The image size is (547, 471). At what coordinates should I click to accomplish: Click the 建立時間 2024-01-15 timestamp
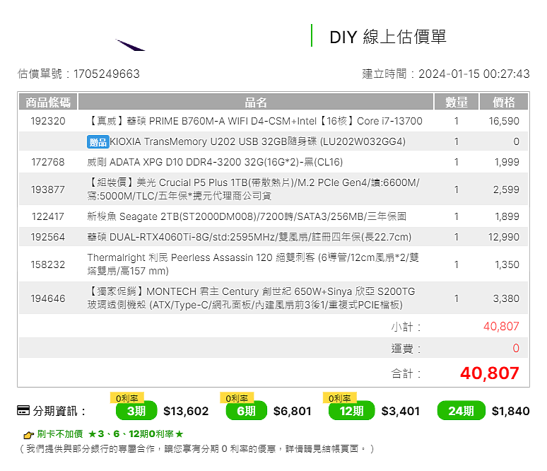tap(446, 74)
